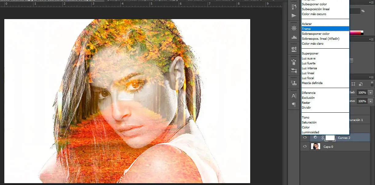Image resolution: width=375 pixels, height=185 pixels.
Task: Click the percent value field in Color panel
Action: 355,11
